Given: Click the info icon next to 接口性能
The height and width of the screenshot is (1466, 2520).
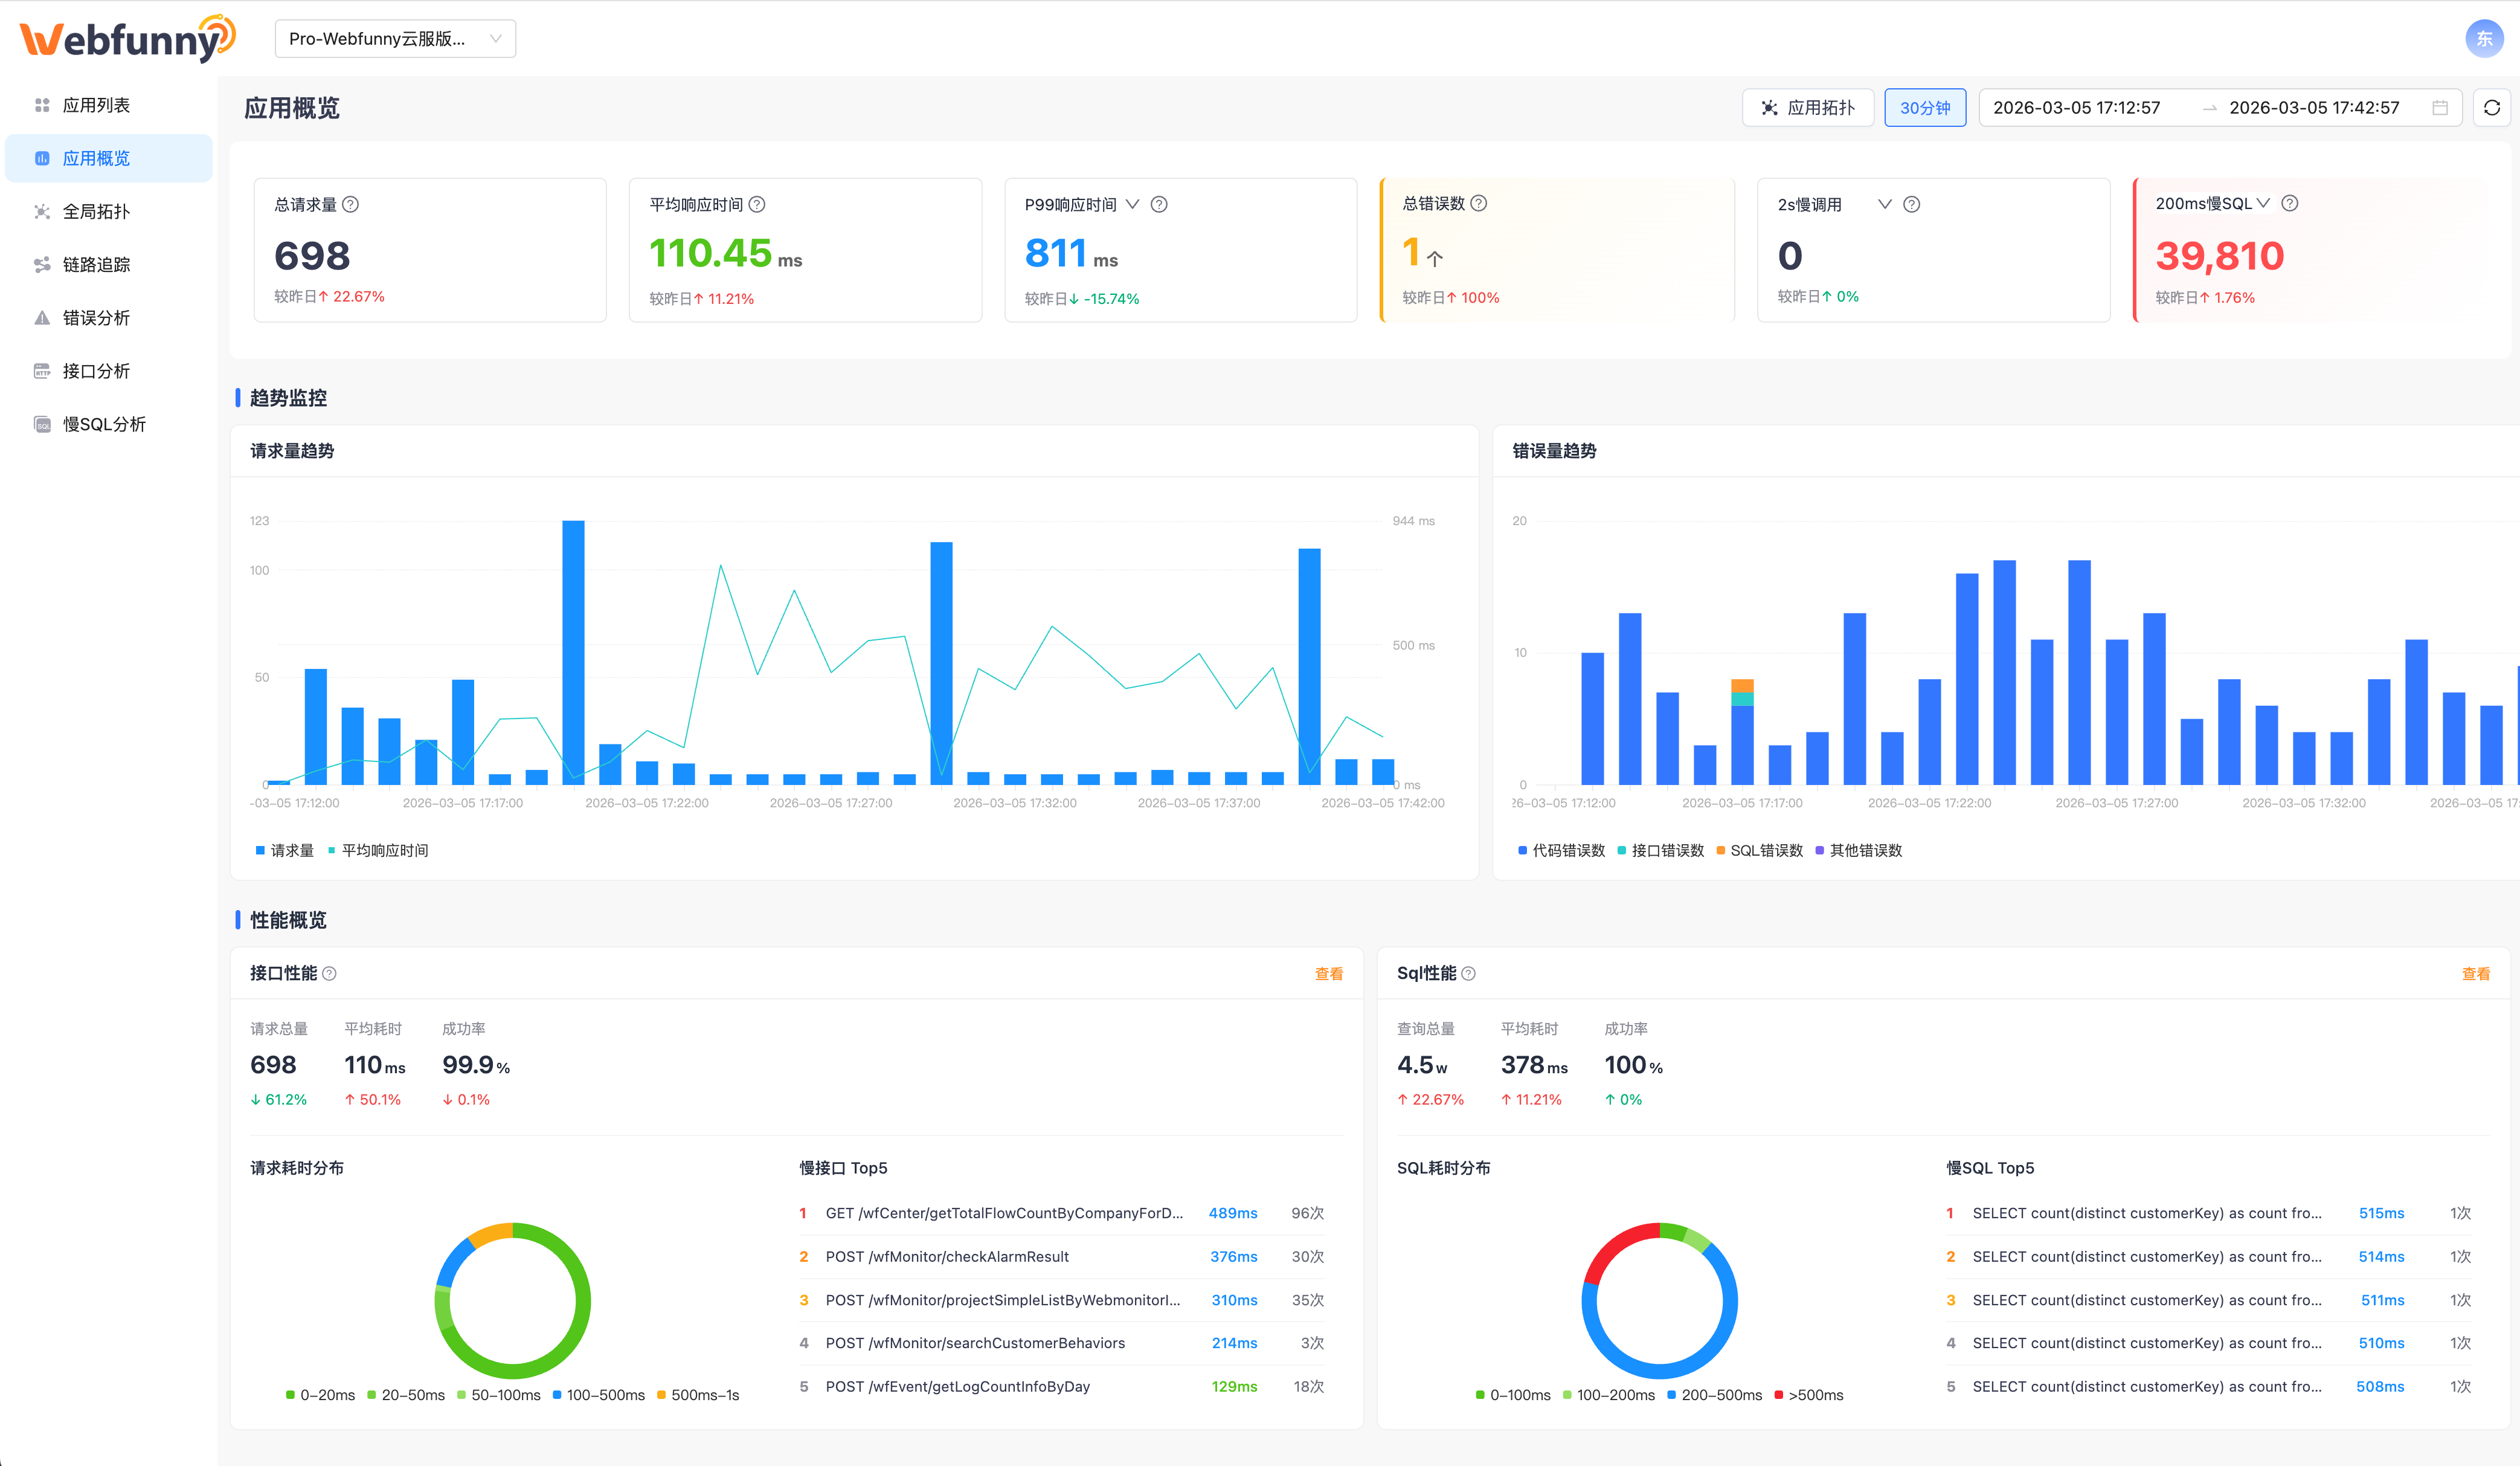Looking at the screenshot, I should (330, 974).
